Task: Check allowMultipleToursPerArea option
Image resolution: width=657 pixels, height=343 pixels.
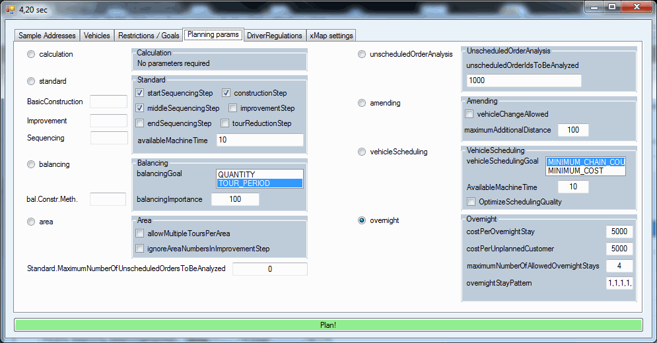Action: [x=140, y=234]
